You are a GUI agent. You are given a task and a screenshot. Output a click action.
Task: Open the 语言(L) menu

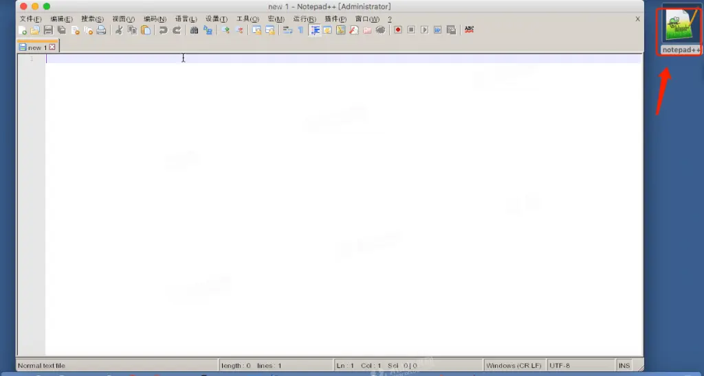pyautogui.click(x=186, y=19)
